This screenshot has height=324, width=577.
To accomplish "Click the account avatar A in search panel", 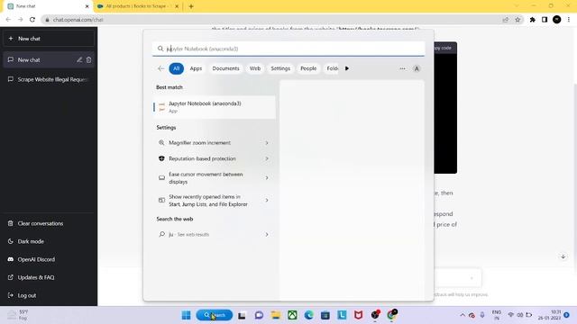I will [417, 68].
